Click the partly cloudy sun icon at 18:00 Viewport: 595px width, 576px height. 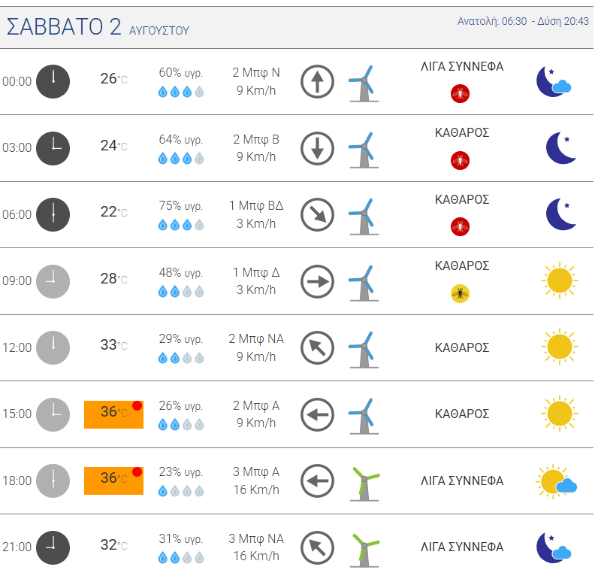click(556, 481)
